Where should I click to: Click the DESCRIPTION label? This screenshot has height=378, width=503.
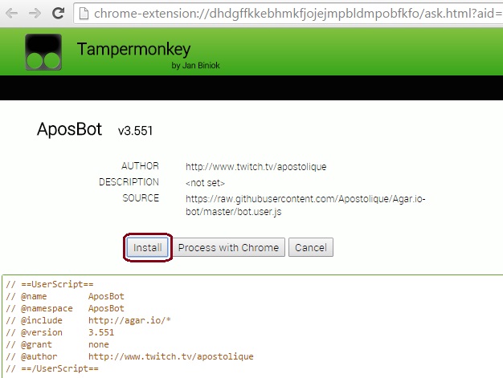[129, 182]
